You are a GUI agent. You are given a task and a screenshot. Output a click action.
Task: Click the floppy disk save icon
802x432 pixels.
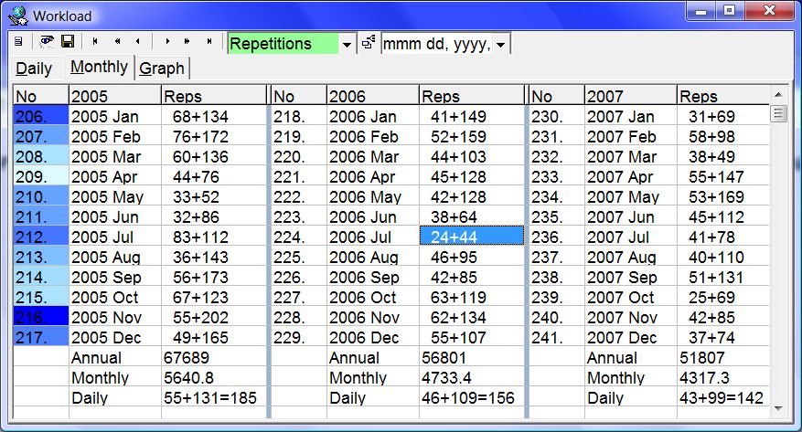67,43
